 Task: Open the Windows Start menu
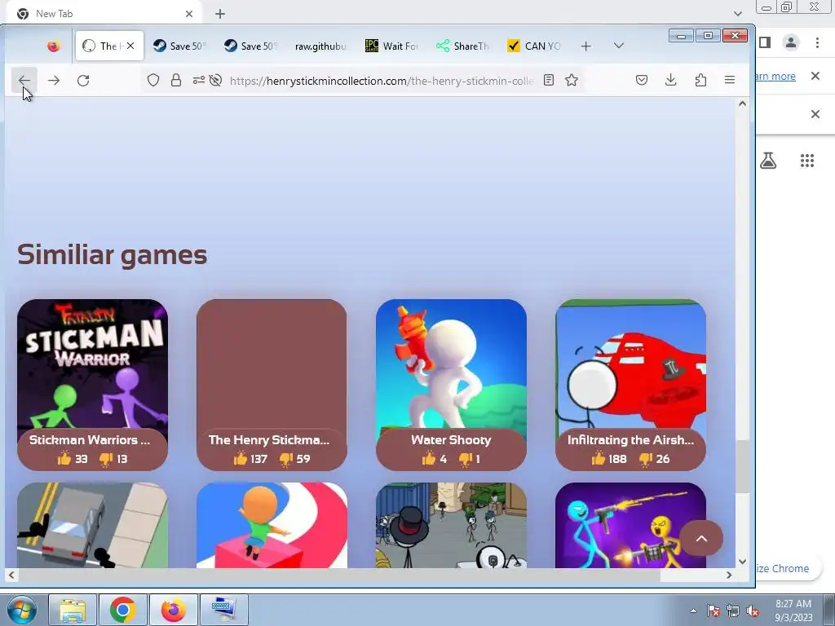click(x=22, y=610)
